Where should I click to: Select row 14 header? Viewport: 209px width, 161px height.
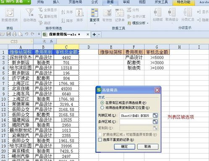click(4, 120)
